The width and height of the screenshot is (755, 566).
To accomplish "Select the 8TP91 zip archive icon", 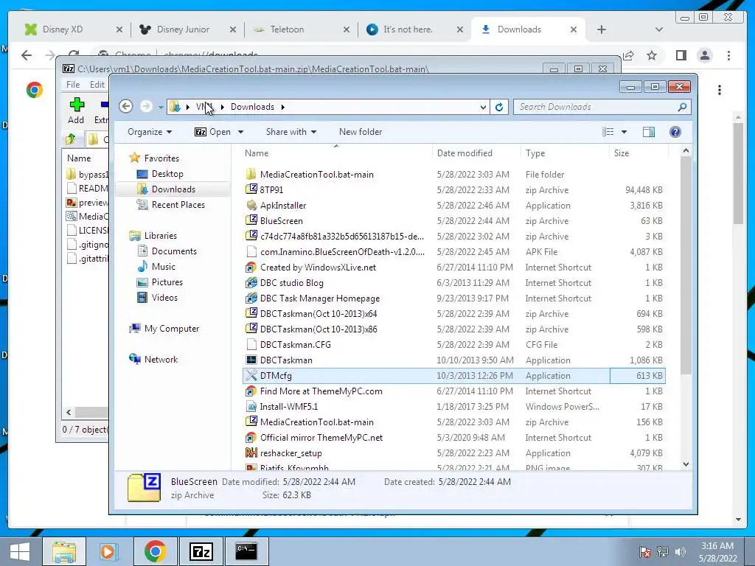I will 251,189.
